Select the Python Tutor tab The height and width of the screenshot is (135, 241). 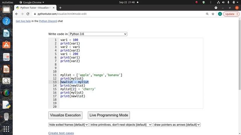pos(35,7)
